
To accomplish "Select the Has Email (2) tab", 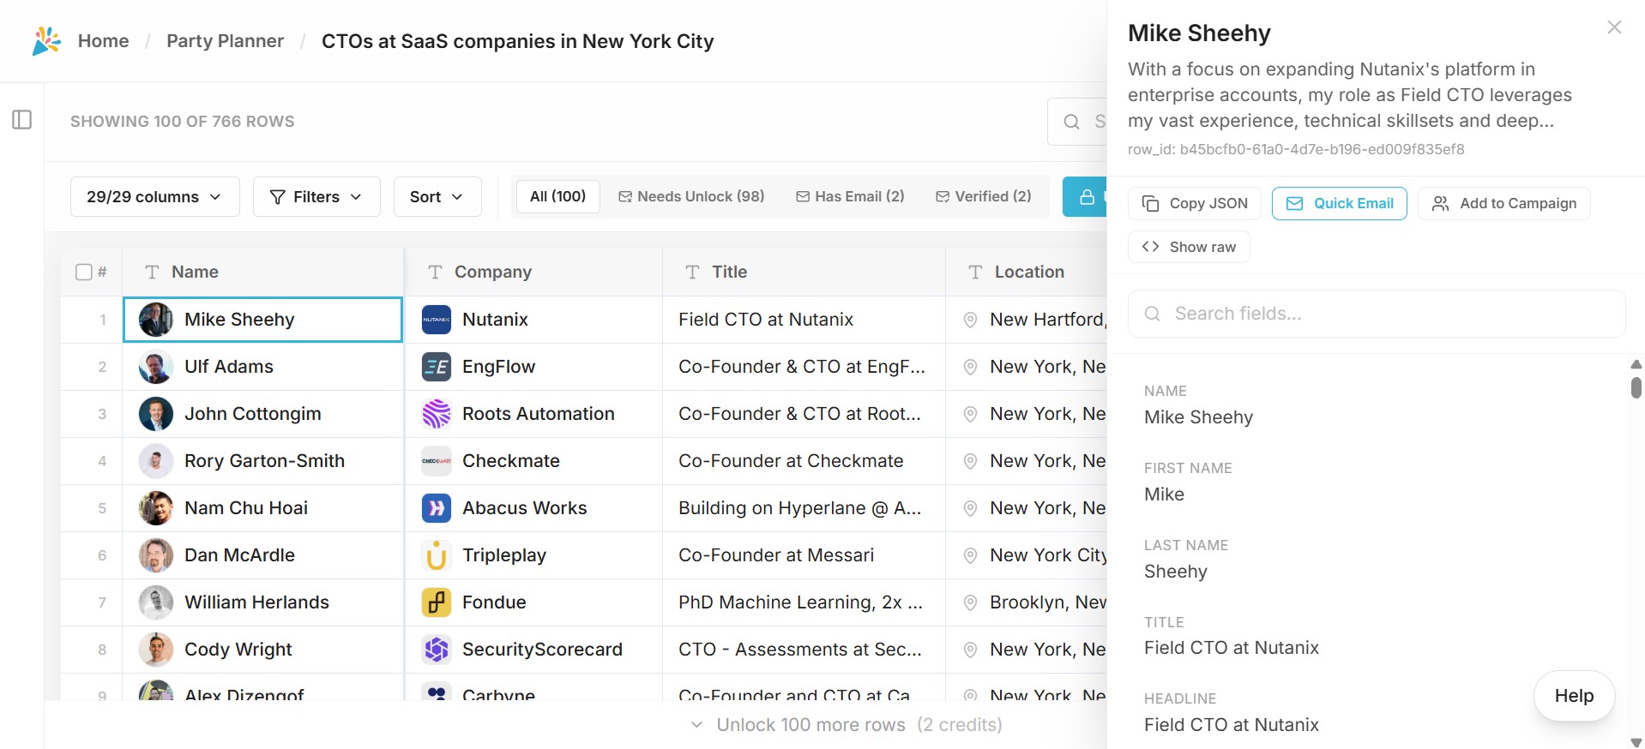I will [850, 196].
